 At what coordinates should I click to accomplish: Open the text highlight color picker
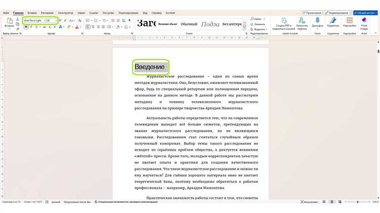70,27
